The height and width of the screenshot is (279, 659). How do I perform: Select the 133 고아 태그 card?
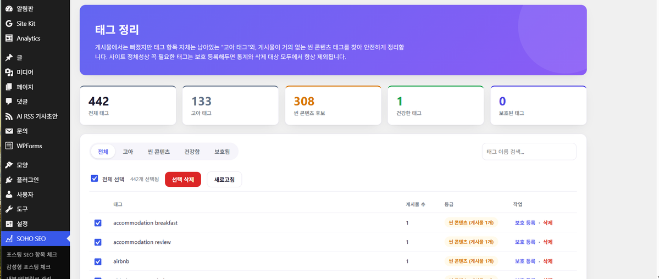point(230,105)
